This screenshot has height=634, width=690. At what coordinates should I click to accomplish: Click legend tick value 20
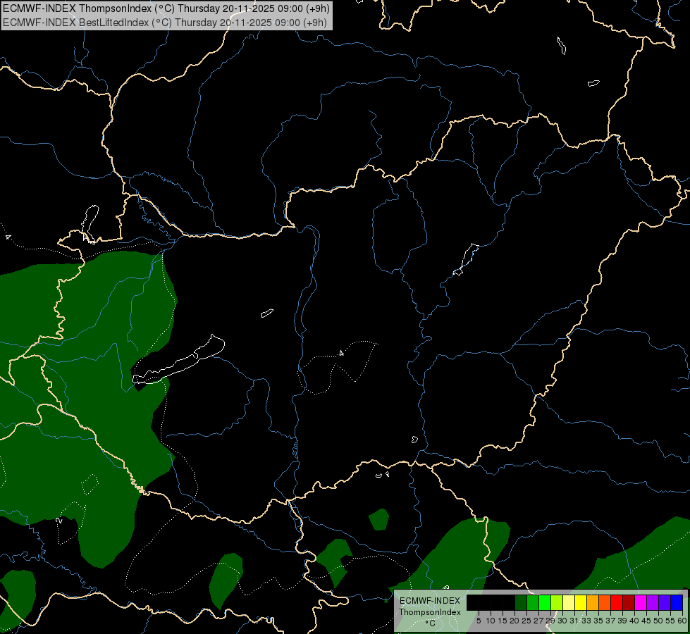[515, 621]
